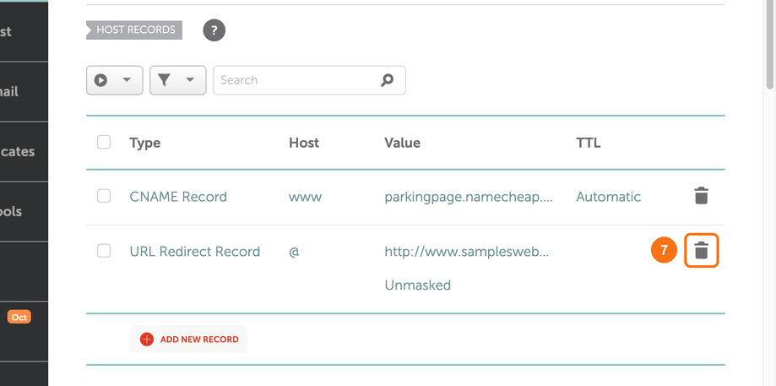Click into the Search records field
This screenshot has width=776, height=386.
point(309,79)
